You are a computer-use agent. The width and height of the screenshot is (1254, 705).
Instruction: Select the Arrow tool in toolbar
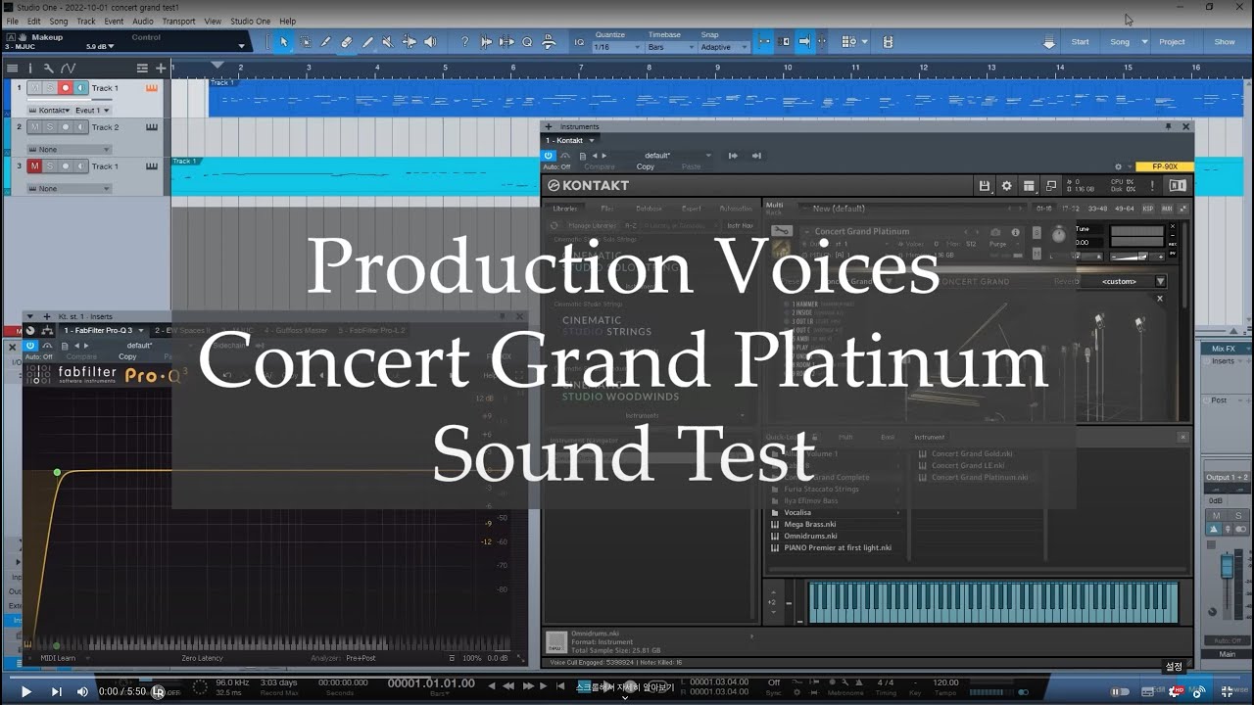pyautogui.click(x=284, y=42)
